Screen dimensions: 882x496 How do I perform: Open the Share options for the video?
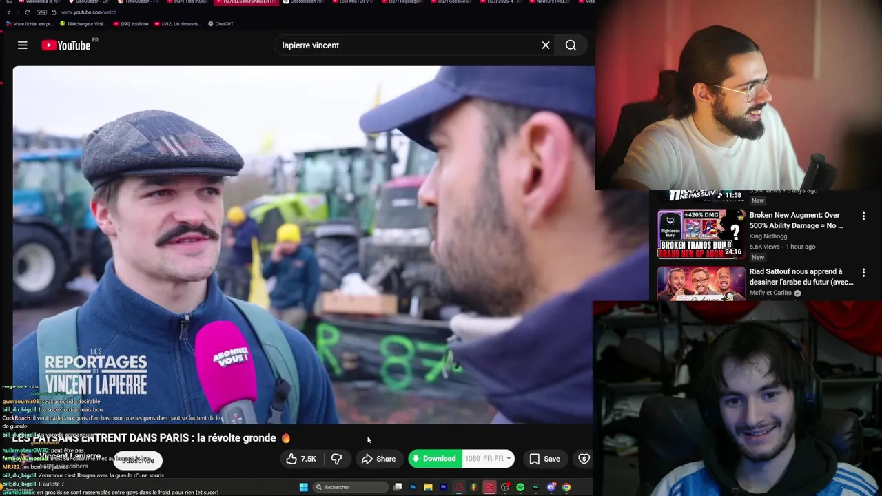tap(379, 459)
